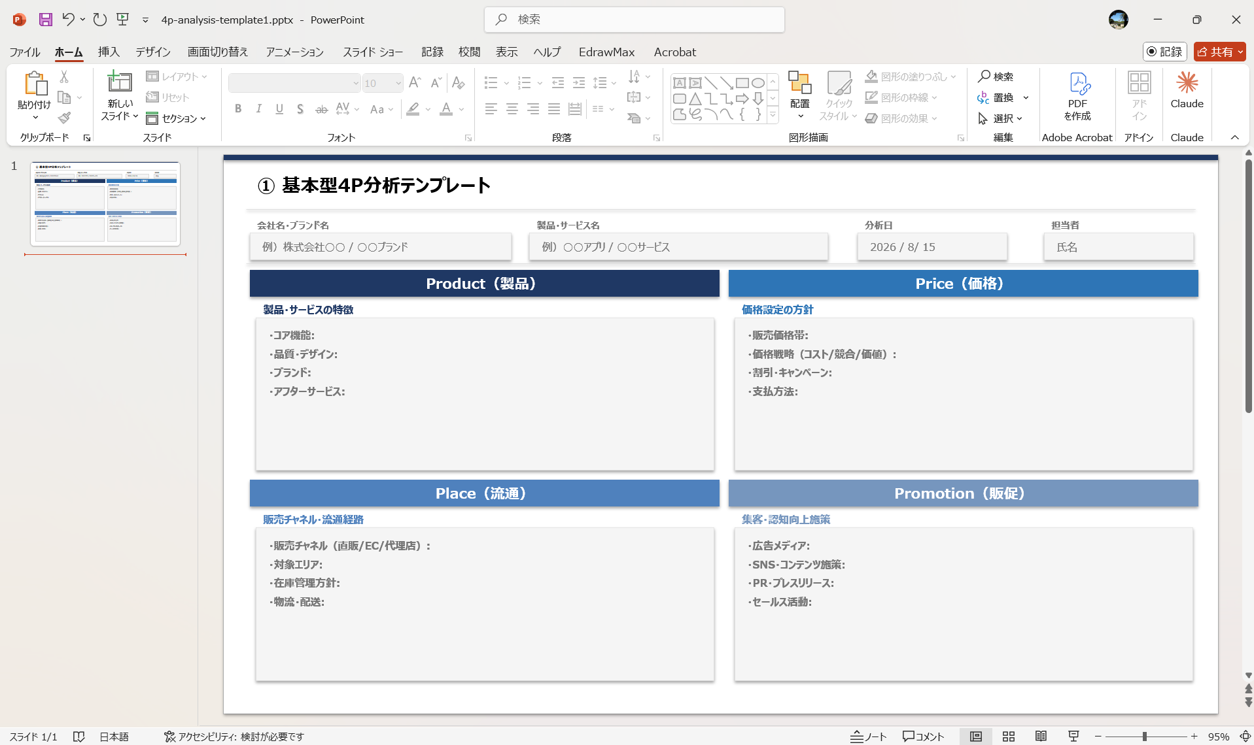This screenshot has width=1254, height=745.
Task: Toggle justify text alignment
Action: (554, 109)
